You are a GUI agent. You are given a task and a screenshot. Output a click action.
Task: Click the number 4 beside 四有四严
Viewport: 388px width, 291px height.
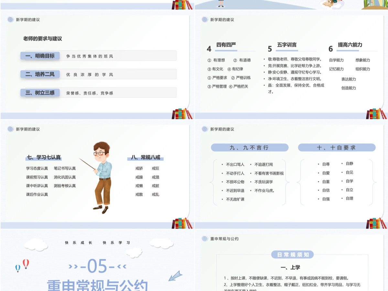click(209, 49)
